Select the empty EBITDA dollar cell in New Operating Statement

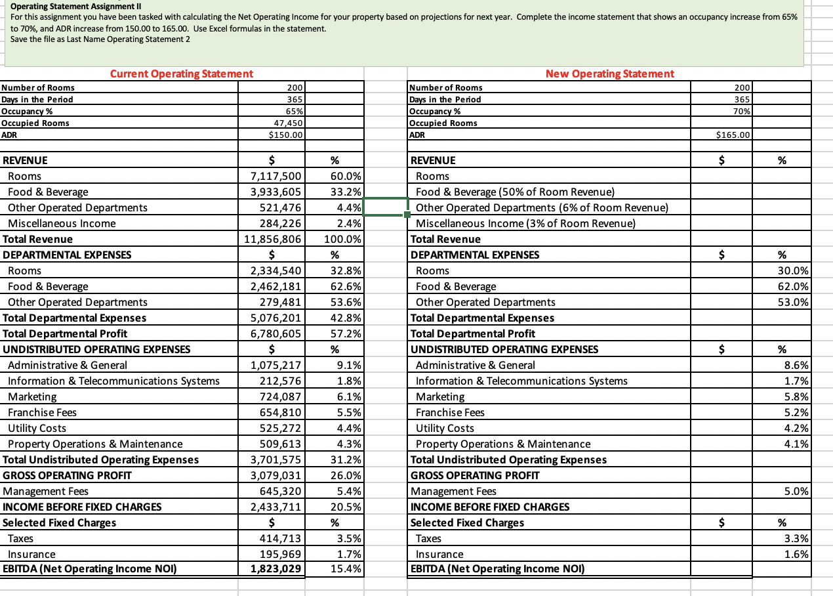pyautogui.click(x=723, y=568)
